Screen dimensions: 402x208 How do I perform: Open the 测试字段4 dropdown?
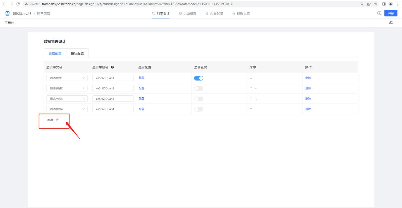[x=67, y=109]
